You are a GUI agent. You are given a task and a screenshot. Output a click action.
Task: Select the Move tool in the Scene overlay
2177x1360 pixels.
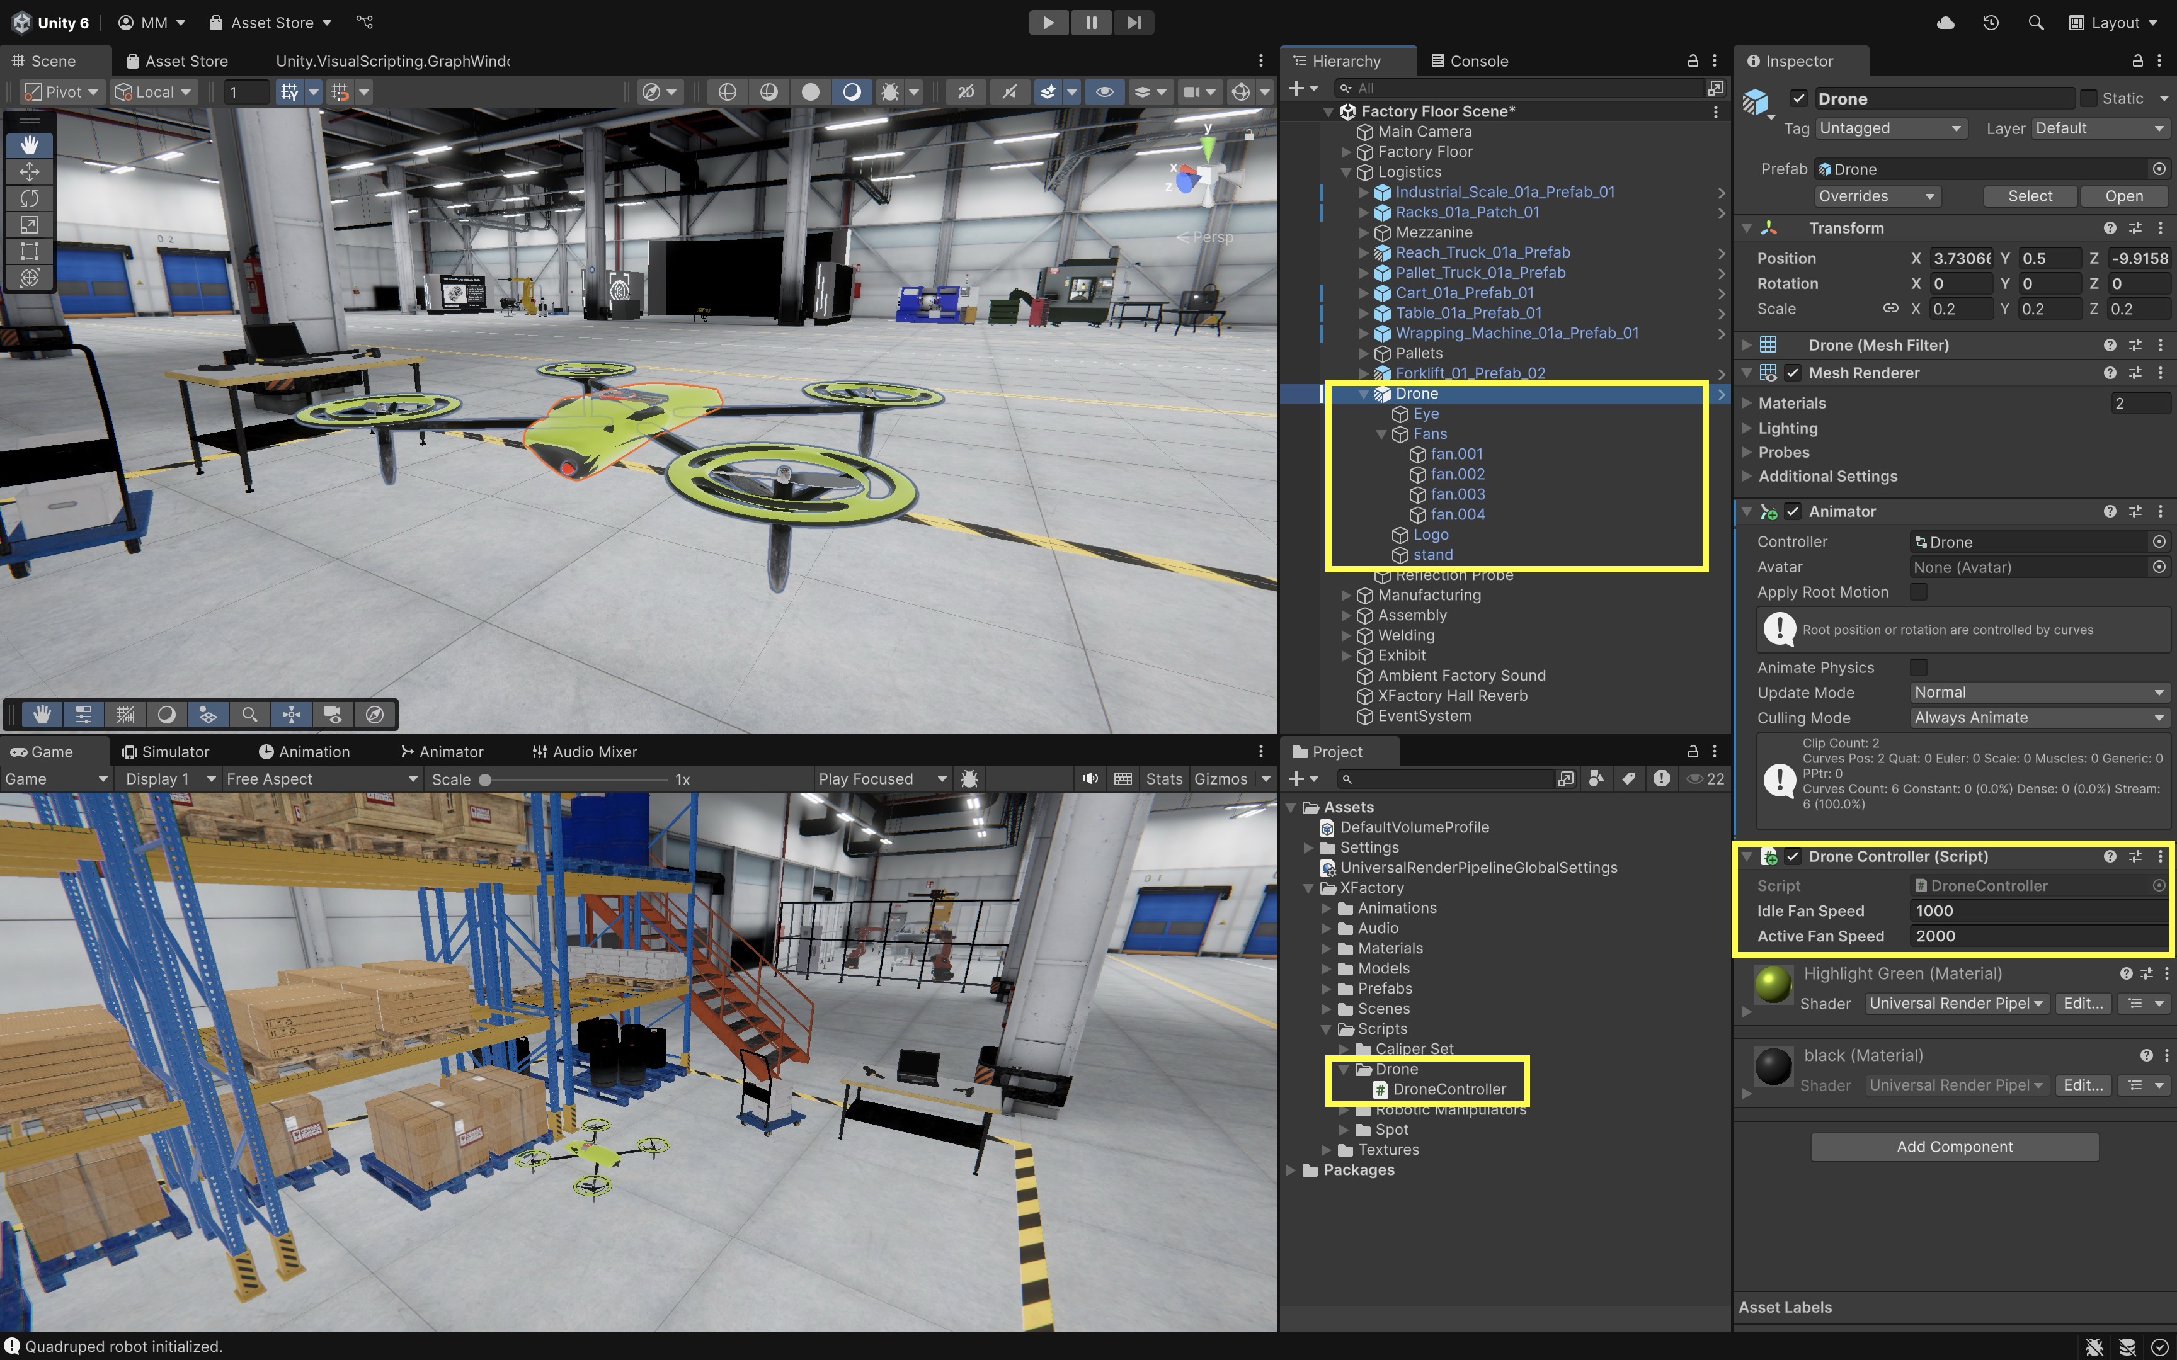[29, 172]
